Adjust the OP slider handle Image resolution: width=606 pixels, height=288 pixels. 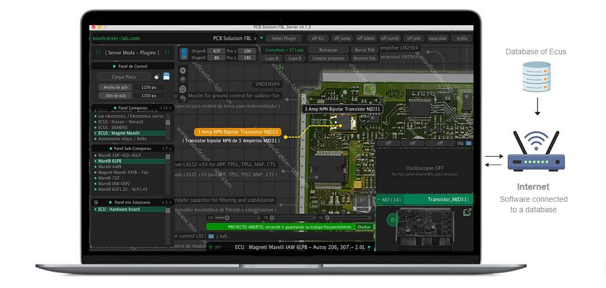coord(228,218)
